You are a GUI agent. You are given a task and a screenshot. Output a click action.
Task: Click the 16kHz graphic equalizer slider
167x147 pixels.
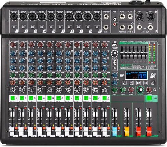tap(145, 52)
